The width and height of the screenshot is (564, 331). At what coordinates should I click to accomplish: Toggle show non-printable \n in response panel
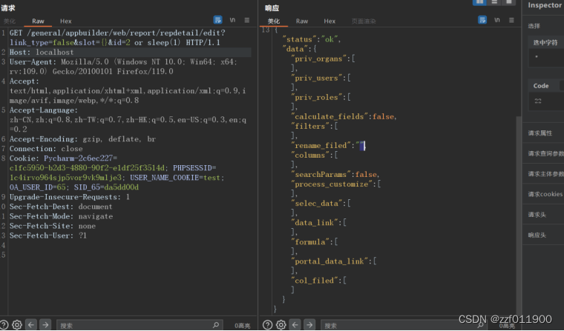(496, 20)
